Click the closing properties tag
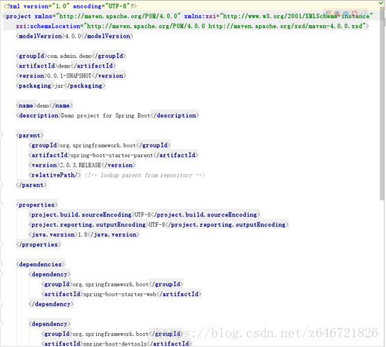The image size is (386, 347). [x=38, y=244]
